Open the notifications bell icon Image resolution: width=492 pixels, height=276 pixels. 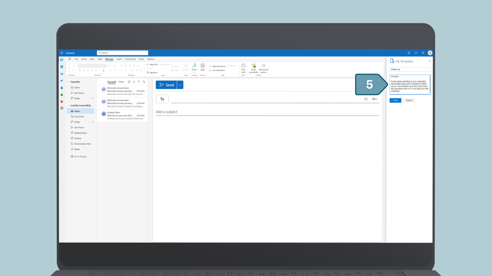(x=416, y=53)
